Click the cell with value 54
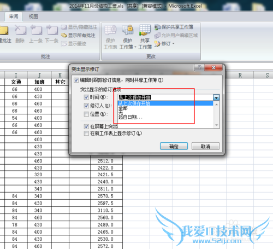The width and height of the screenshot is (273, 249). 16,118
